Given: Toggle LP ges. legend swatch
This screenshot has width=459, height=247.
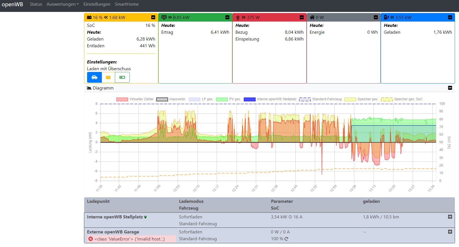Looking at the screenshot, I should click(x=194, y=99).
